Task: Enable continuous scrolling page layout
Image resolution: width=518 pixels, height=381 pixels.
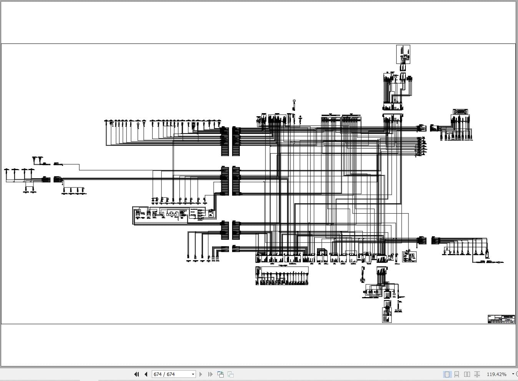Action: click(x=457, y=374)
